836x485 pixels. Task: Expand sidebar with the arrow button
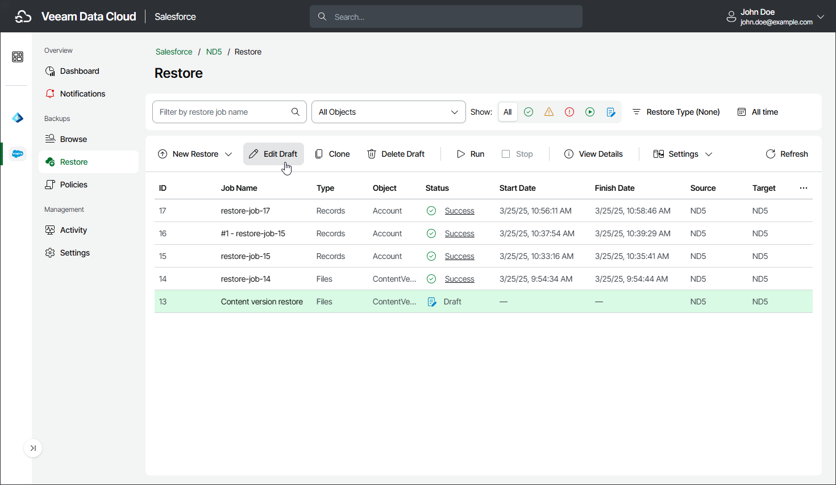click(33, 448)
